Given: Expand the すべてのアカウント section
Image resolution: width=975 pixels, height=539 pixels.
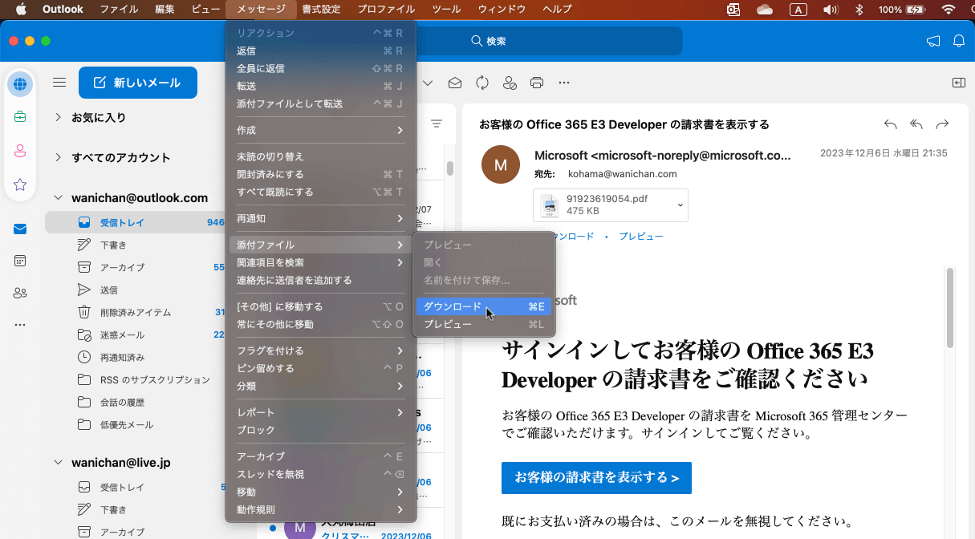Looking at the screenshot, I should 58,157.
